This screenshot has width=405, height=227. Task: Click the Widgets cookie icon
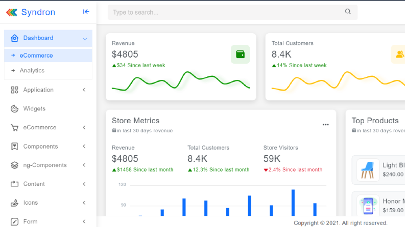pyautogui.click(x=14, y=108)
